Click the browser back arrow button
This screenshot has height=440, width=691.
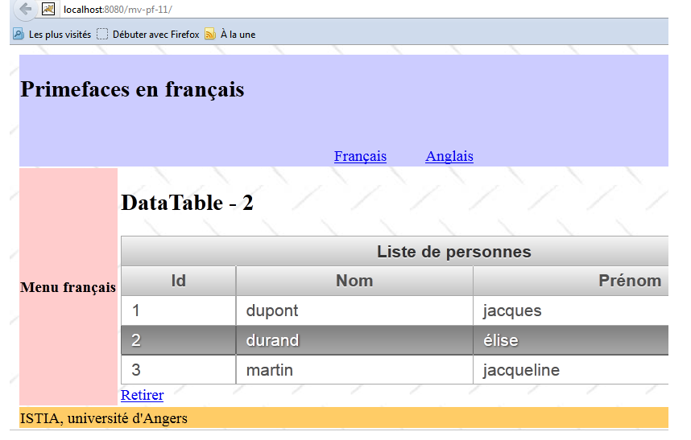click(25, 9)
